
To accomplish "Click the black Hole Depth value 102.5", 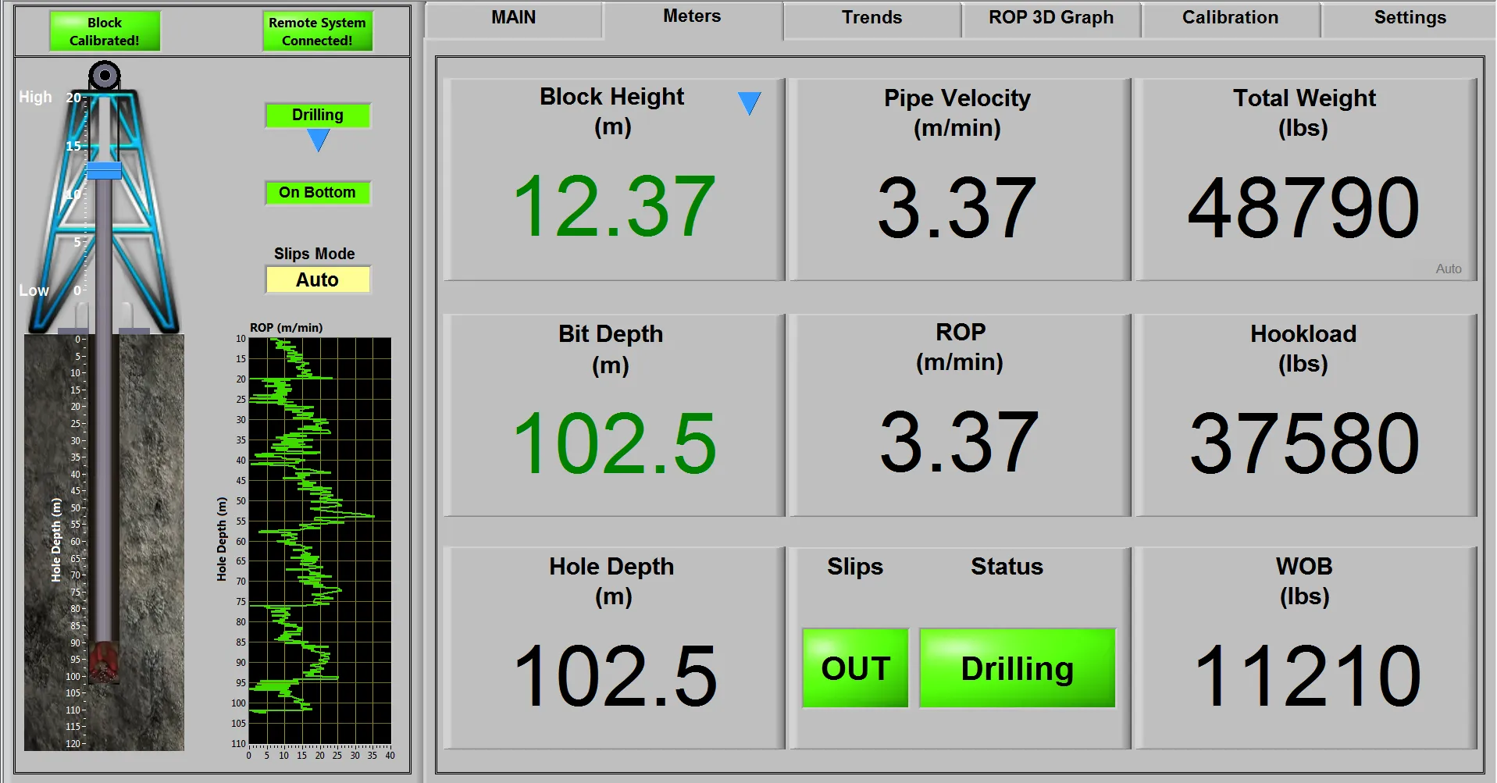I will (x=614, y=676).
